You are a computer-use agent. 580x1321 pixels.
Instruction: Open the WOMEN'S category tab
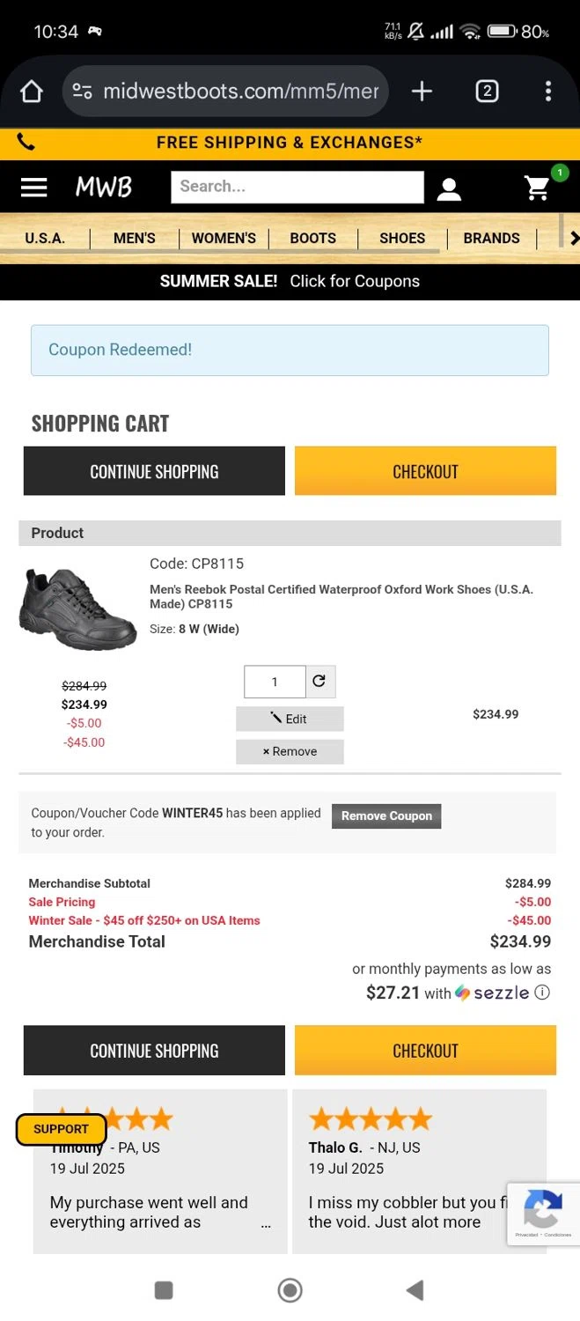(224, 238)
